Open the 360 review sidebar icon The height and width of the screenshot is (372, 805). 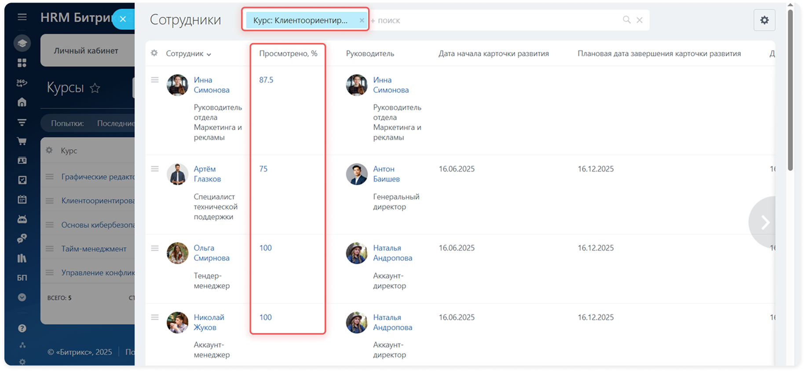22,83
